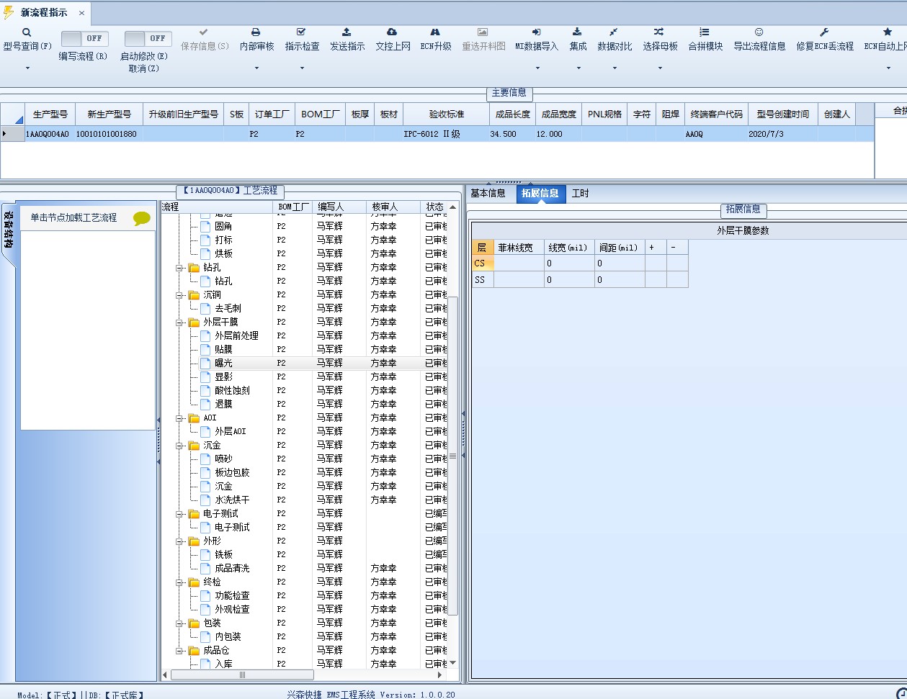This screenshot has width=907, height=699.
Task: Click the 文控上网 cloud icon
Action: (392, 32)
